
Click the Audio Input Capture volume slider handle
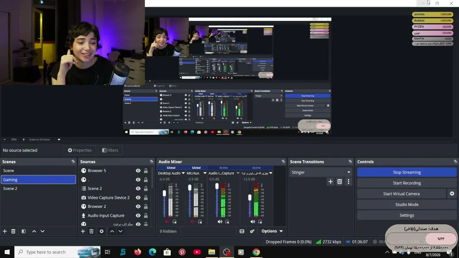(217, 186)
